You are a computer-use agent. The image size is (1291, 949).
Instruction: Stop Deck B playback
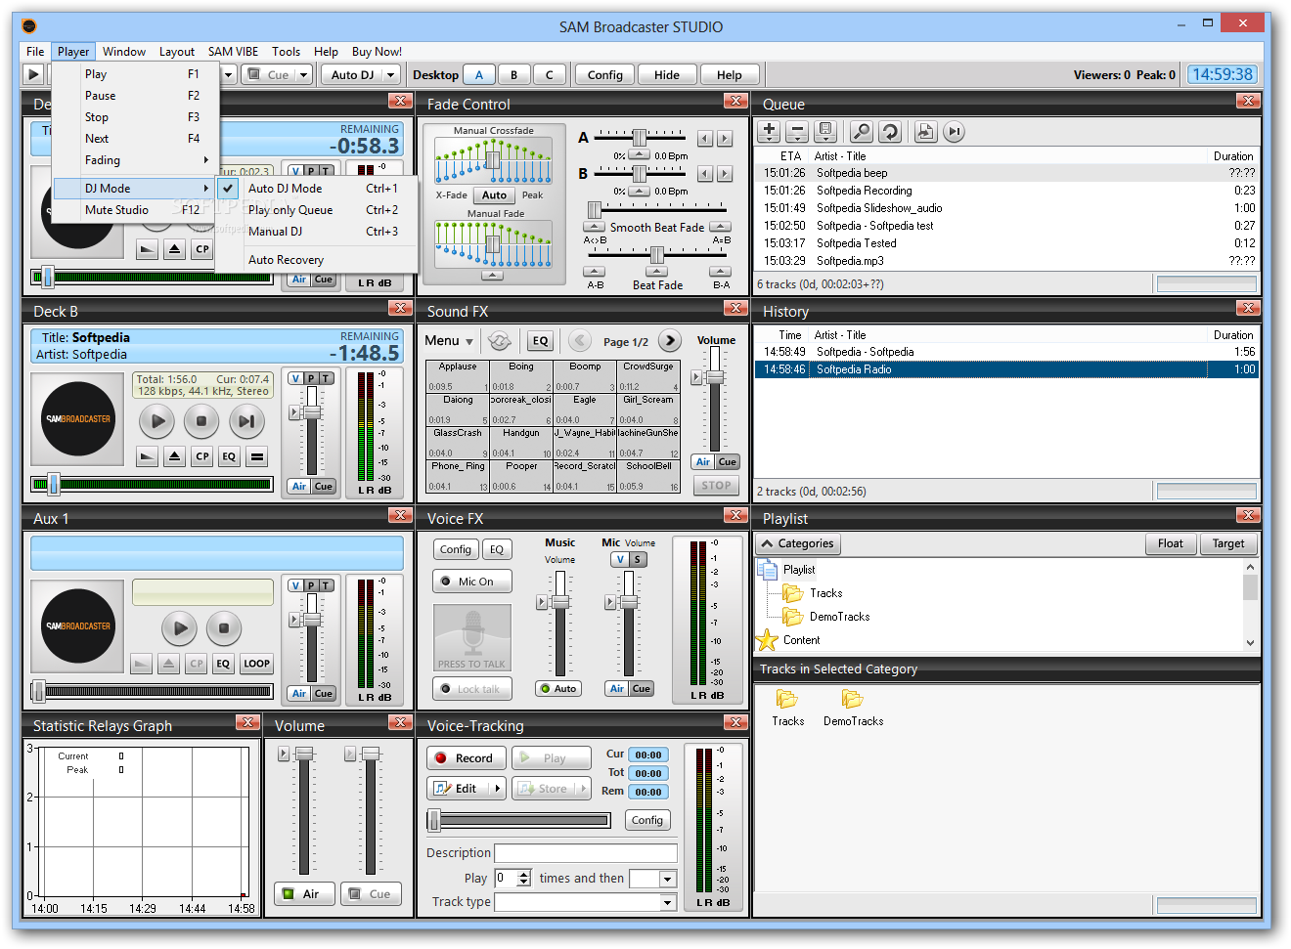[201, 421]
